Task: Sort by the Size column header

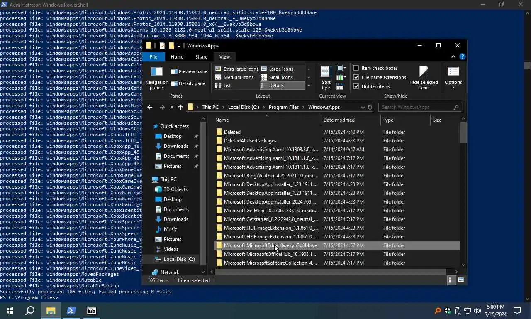Action: click(445, 120)
